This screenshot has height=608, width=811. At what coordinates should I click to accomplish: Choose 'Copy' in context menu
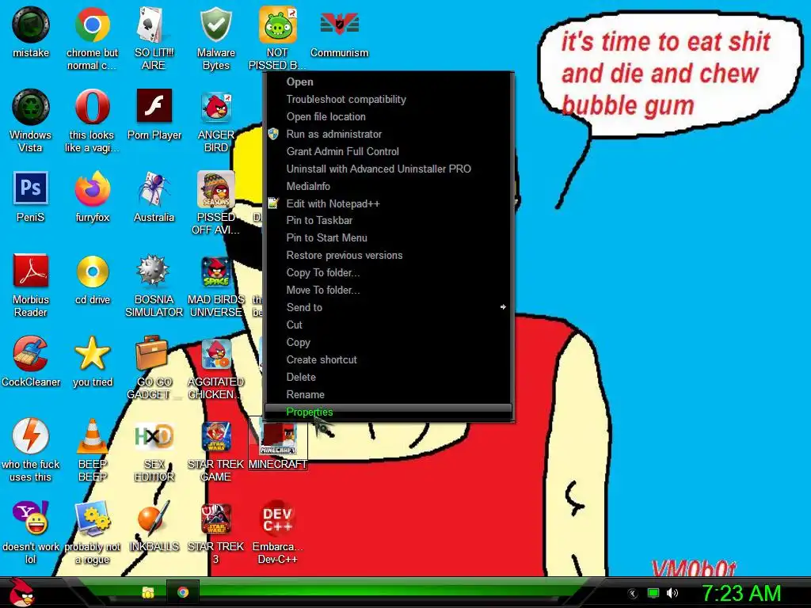[x=388, y=342]
